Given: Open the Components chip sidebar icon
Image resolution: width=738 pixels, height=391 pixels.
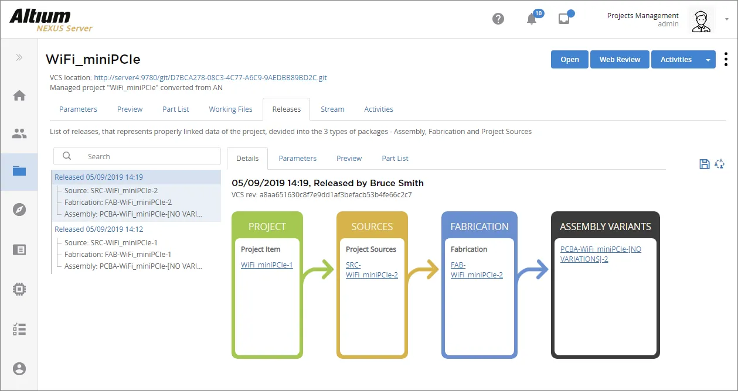Looking at the screenshot, I should pyautogui.click(x=19, y=289).
